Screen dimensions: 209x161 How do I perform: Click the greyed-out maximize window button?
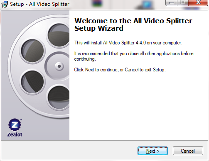click(183, 2)
